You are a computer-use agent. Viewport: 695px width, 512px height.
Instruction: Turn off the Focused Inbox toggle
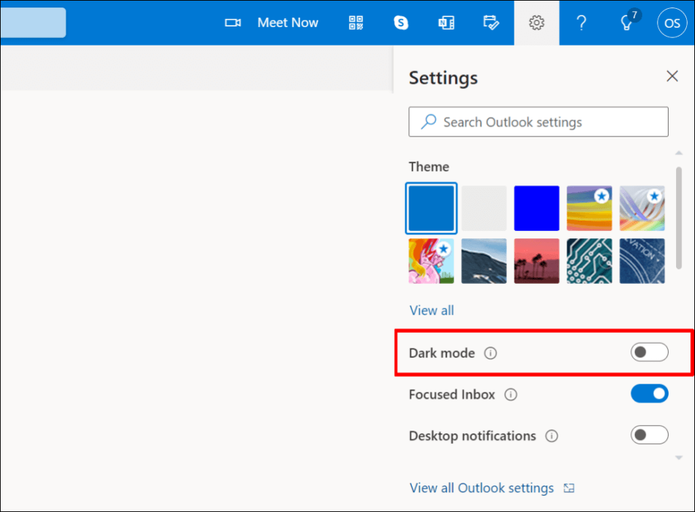click(649, 394)
